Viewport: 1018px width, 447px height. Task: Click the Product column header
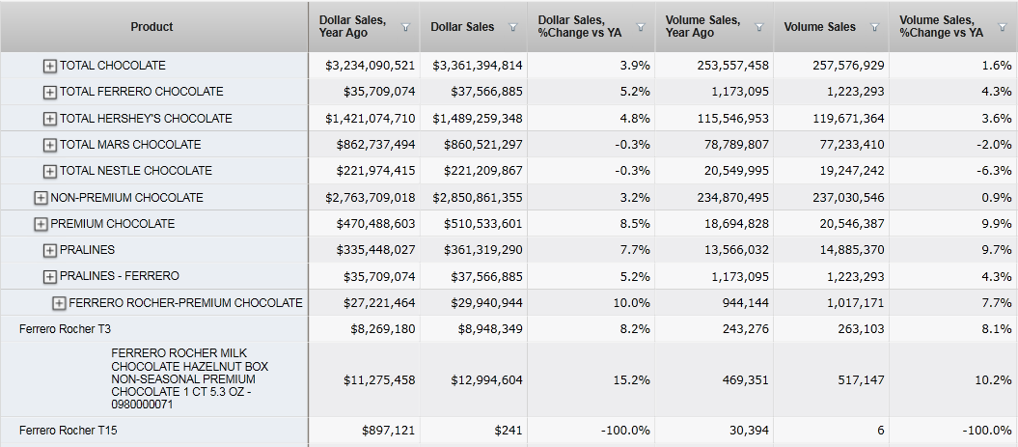click(152, 27)
